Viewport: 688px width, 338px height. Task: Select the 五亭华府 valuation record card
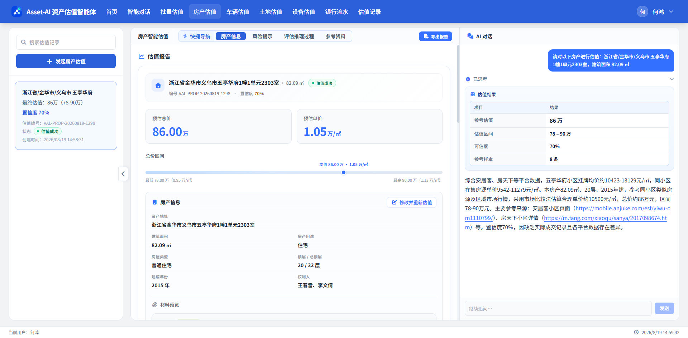(66, 116)
